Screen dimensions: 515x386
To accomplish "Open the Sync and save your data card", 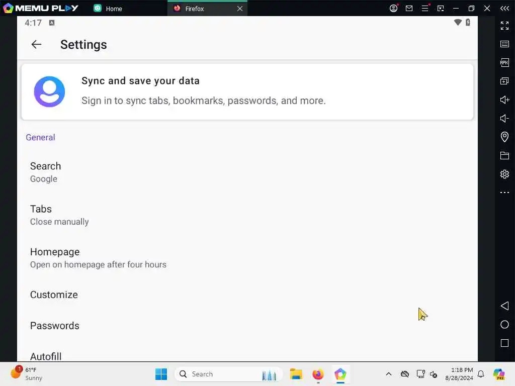I will pos(247,91).
